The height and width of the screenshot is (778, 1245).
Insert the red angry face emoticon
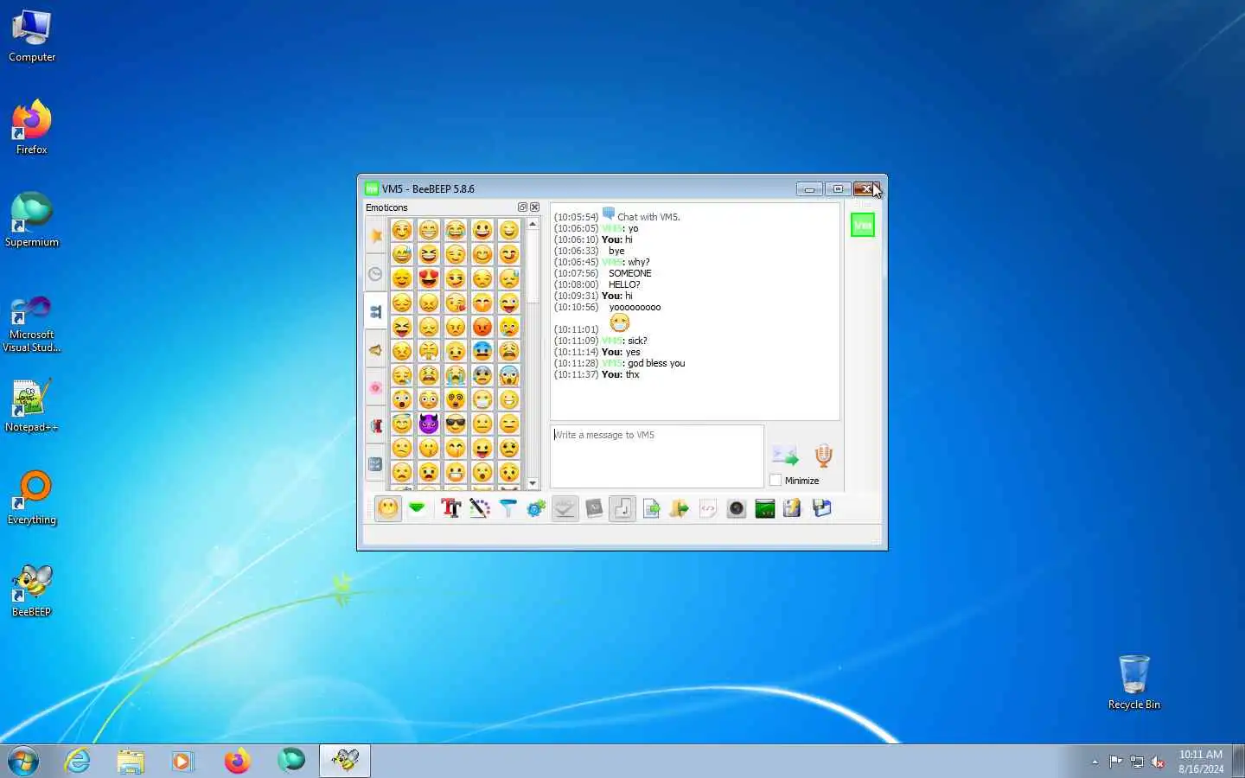pyautogui.click(x=482, y=327)
